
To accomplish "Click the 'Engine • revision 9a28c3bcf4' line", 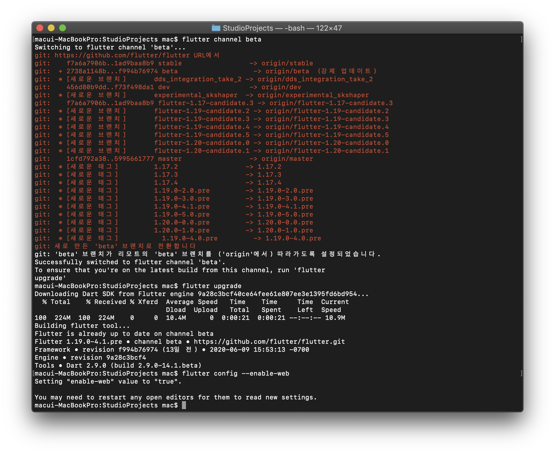I will point(90,358).
